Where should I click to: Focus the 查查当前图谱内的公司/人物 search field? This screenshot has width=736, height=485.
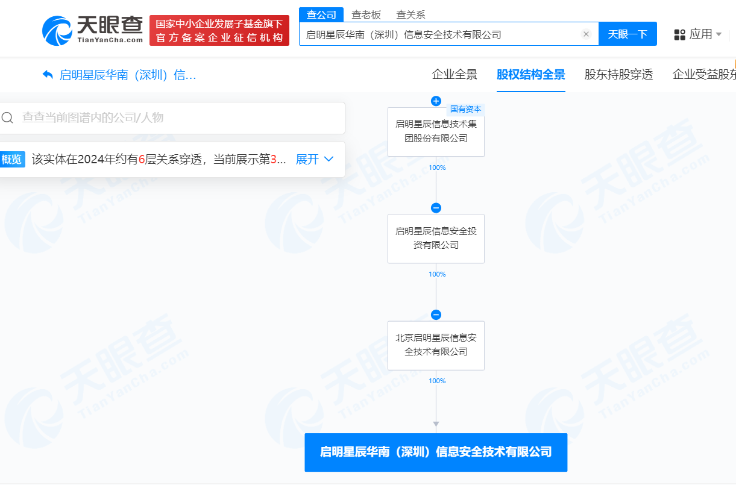172,117
